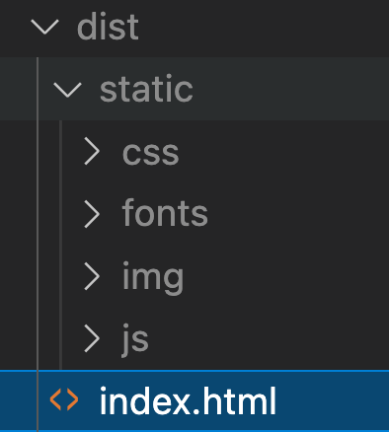The image size is (389, 432).
Task: Click the inner indent guide line under static
Action: [x=61, y=245]
